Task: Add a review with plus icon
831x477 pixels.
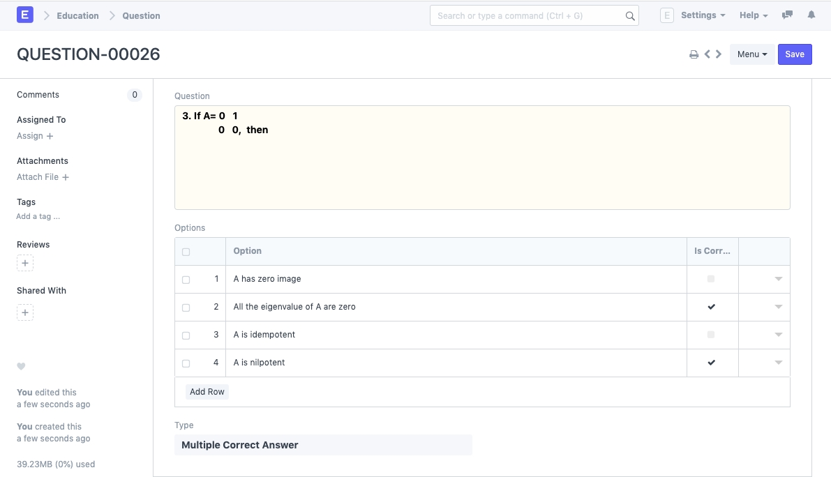Action: 25,264
